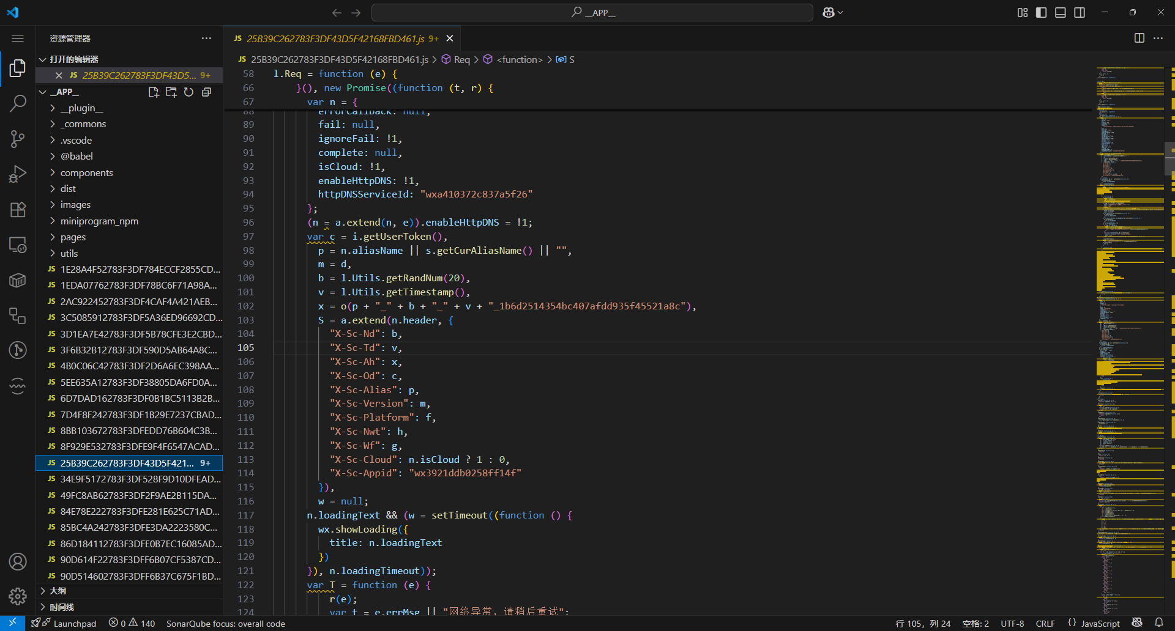Go back in navigation history
The width and height of the screenshot is (1175, 631).
click(x=337, y=12)
